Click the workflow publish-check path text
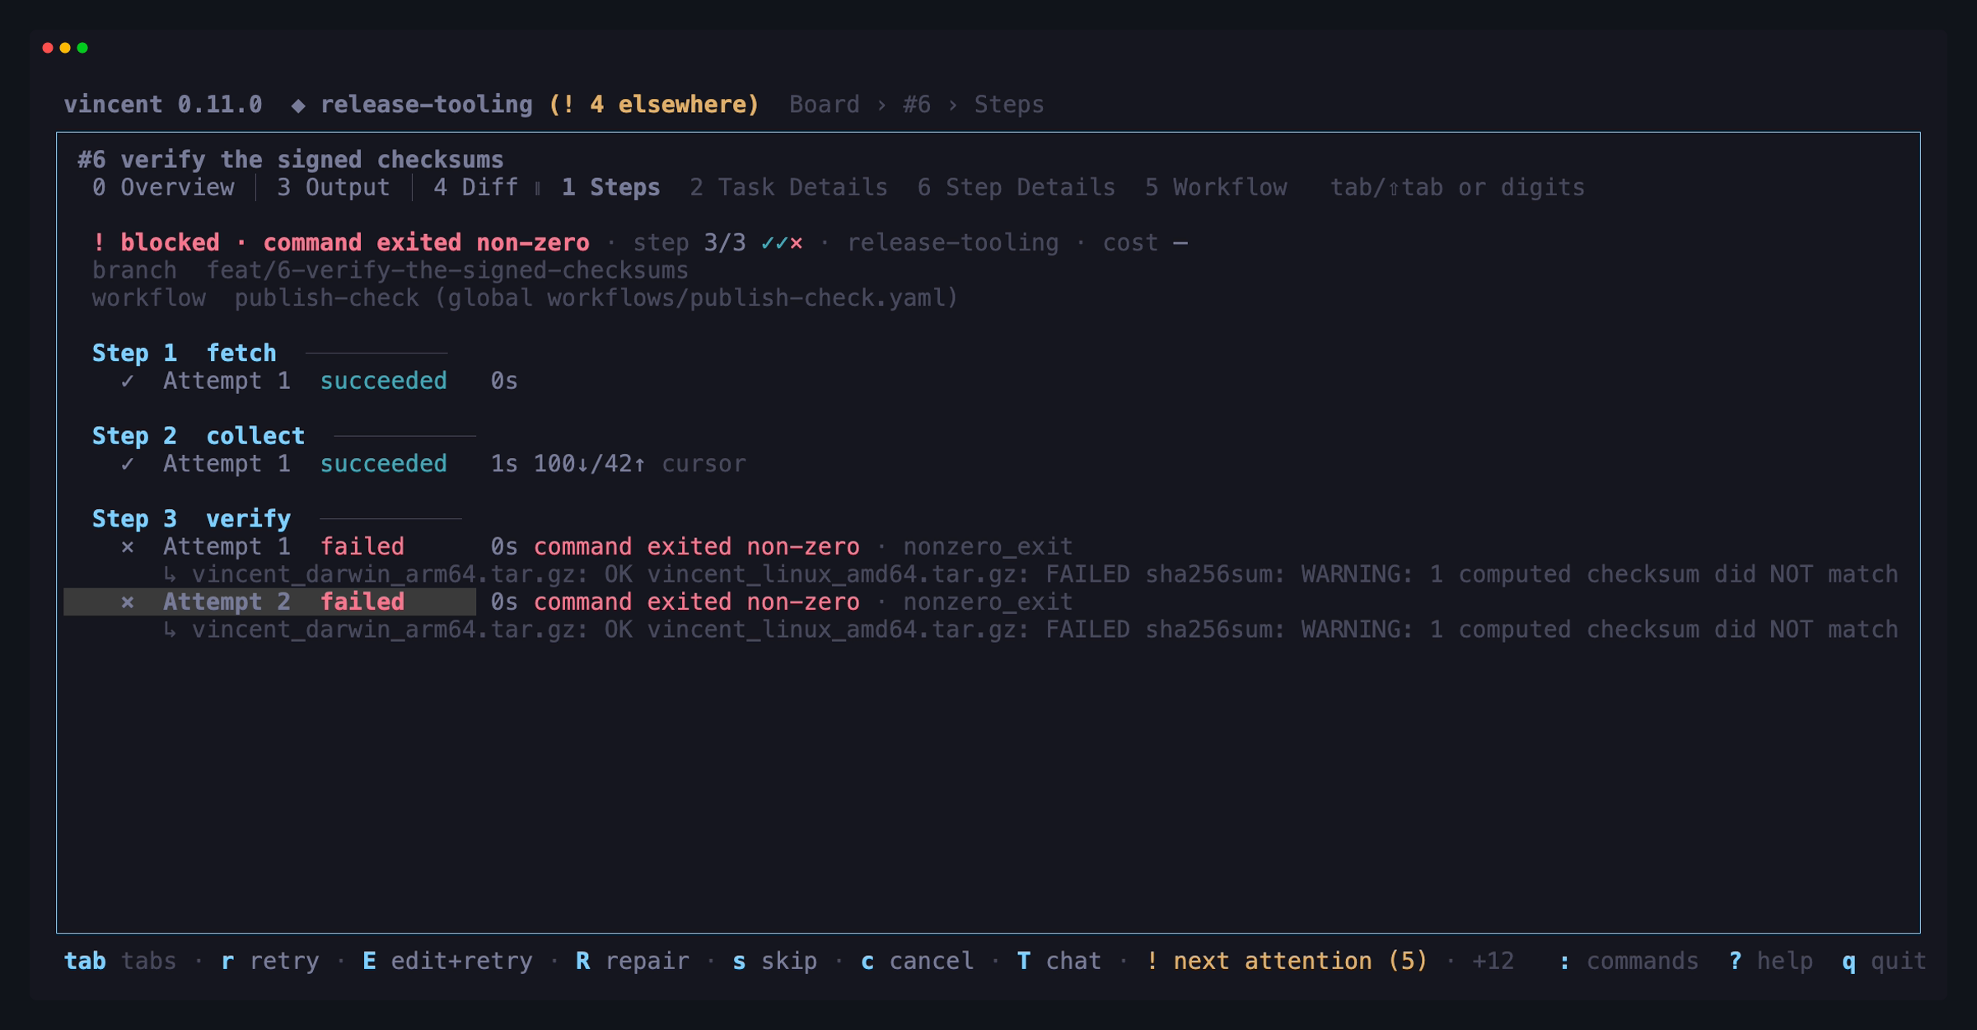1977x1030 pixels. 596,298
